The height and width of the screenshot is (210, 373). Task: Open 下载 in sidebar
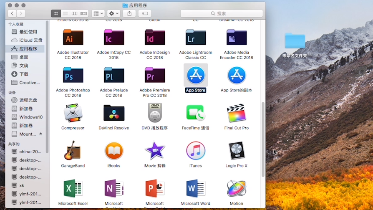pyautogui.click(x=25, y=74)
